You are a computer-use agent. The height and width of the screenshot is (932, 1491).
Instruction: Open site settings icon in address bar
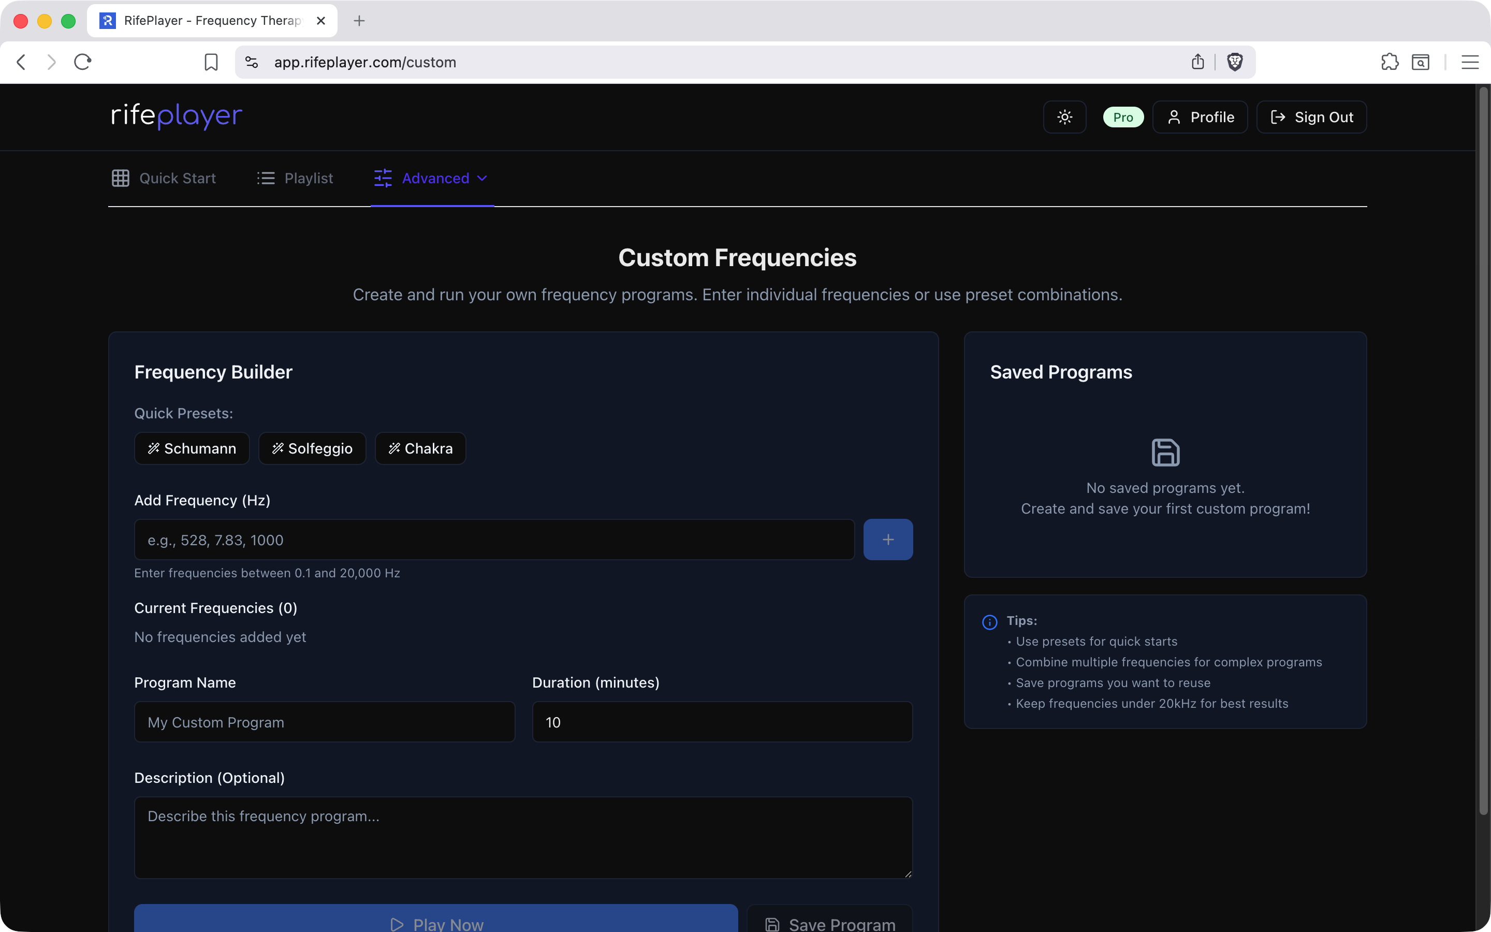(x=252, y=62)
